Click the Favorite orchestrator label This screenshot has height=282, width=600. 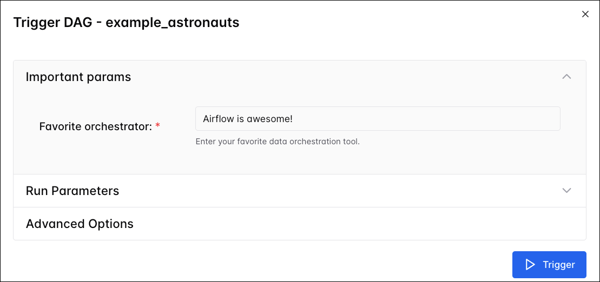tap(95, 126)
